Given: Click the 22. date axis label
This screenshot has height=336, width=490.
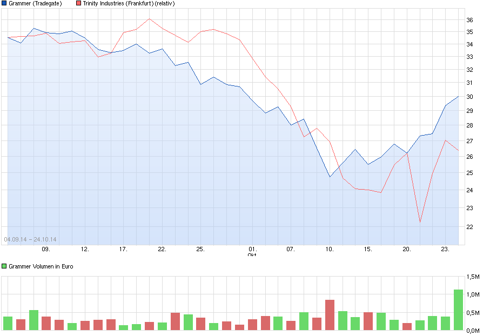Looking at the screenshot, I should pyautogui.click(x=162, y=249).
